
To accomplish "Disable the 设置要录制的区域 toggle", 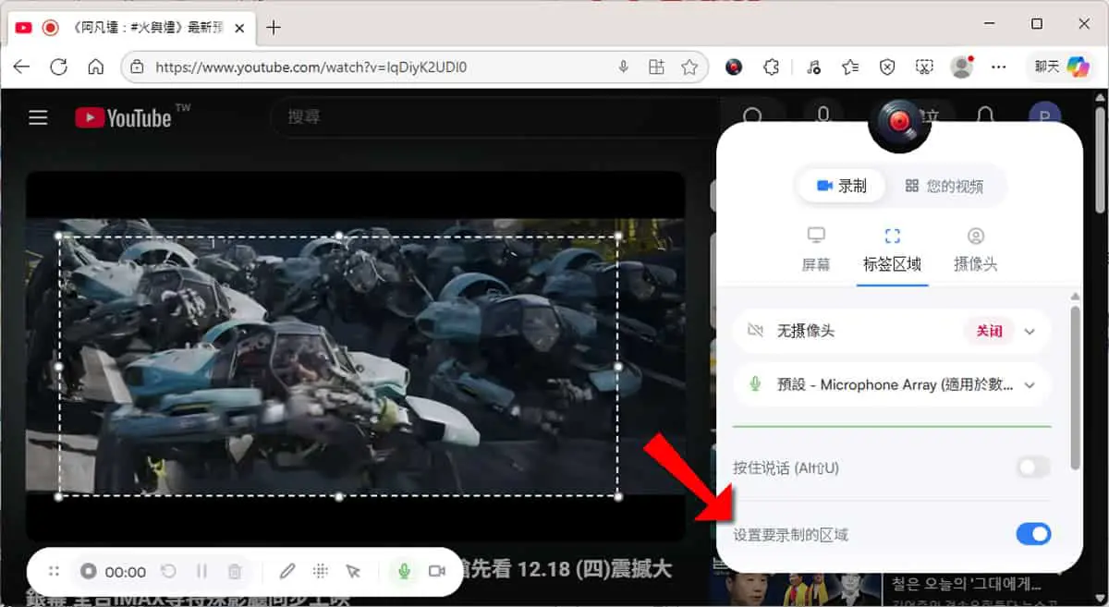I will coord(1033,534).
